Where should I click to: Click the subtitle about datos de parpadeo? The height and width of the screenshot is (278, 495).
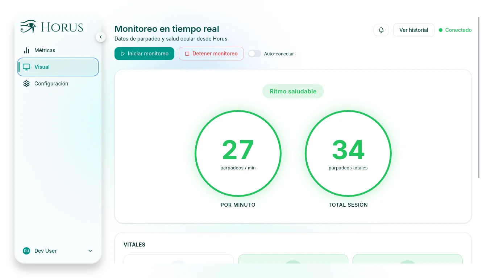pos(171,39)
